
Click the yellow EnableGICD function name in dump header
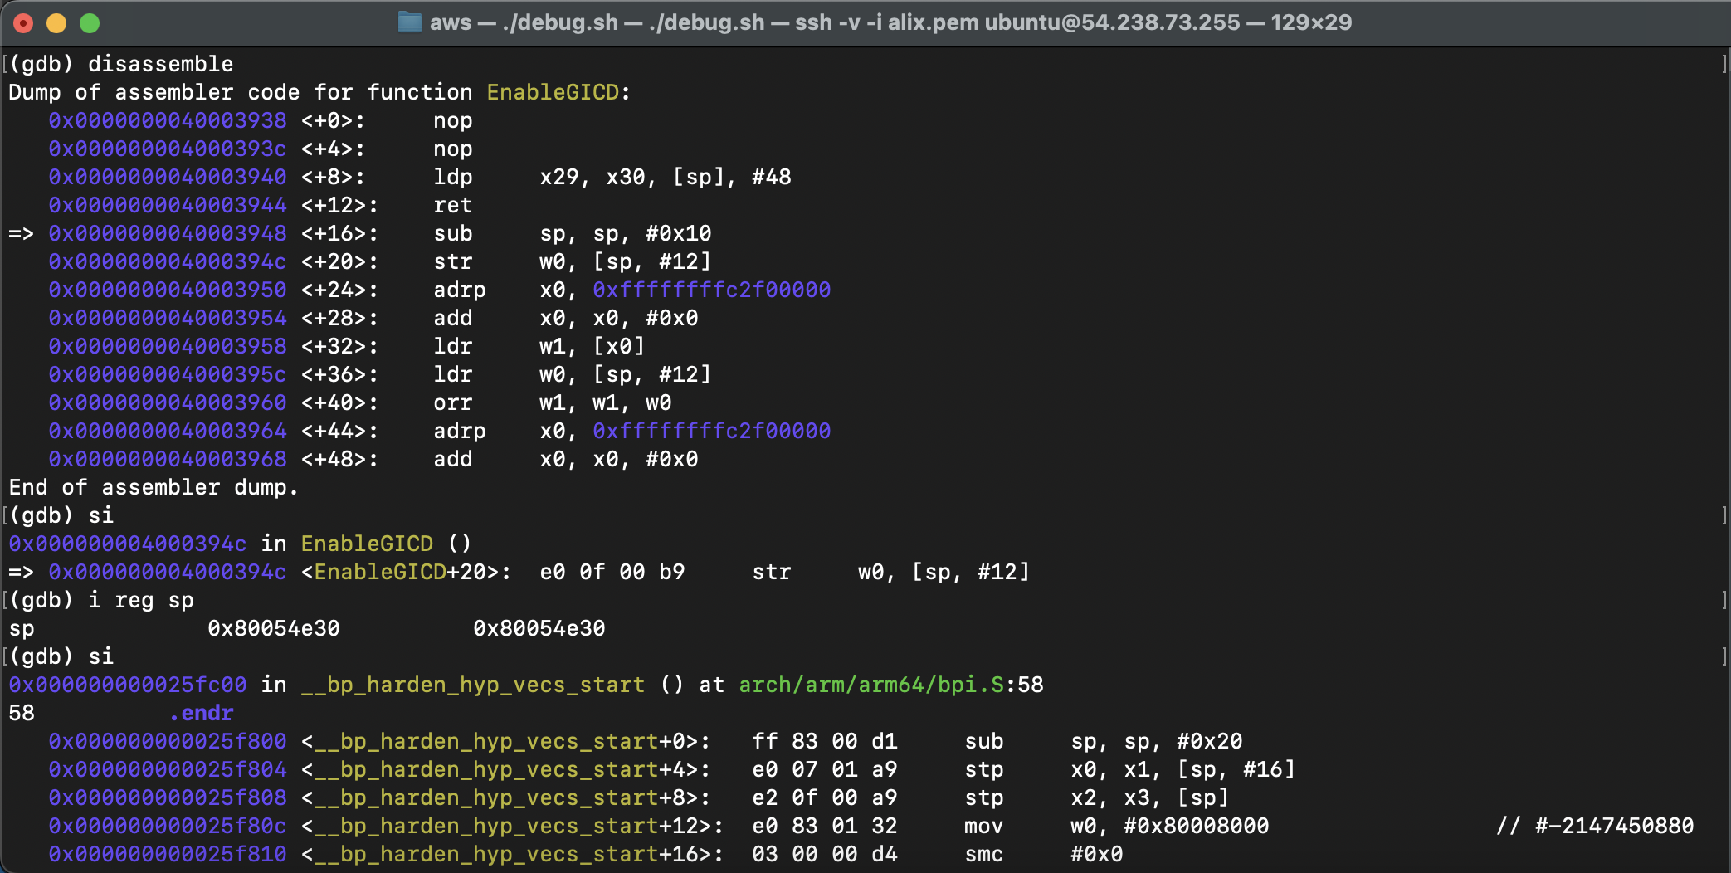[x=553, y=92]
